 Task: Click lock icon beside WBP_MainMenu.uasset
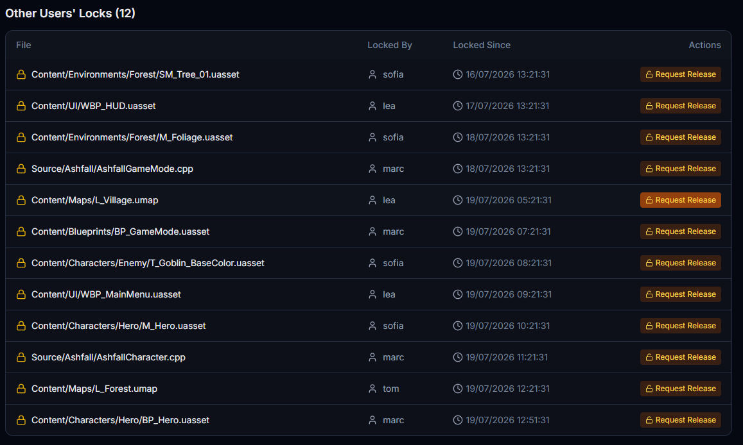[x=21, y=294]
